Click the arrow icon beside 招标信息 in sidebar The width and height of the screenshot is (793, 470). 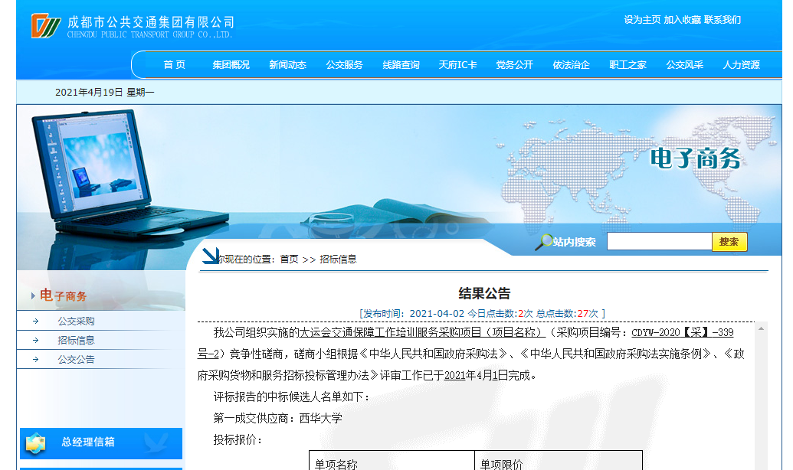[x=35, y=341]
